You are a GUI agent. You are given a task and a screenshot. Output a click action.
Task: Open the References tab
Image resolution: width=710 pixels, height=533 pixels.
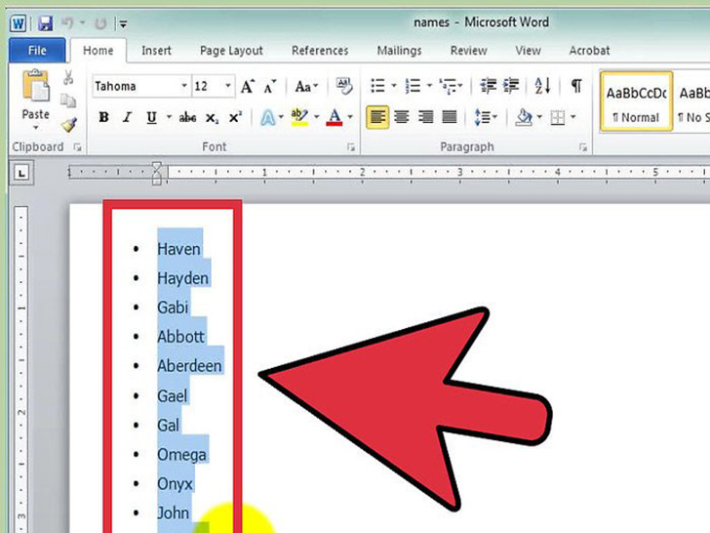pyautogui.click(x=320, y=51)
